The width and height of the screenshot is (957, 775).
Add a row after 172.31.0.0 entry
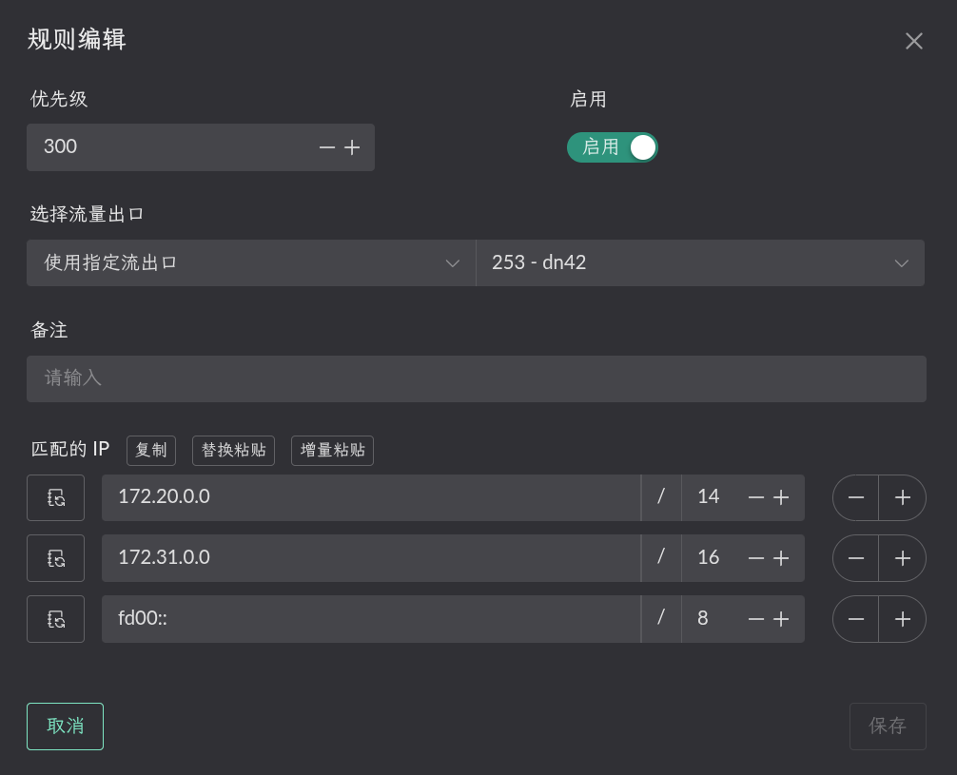coord(903,558)
